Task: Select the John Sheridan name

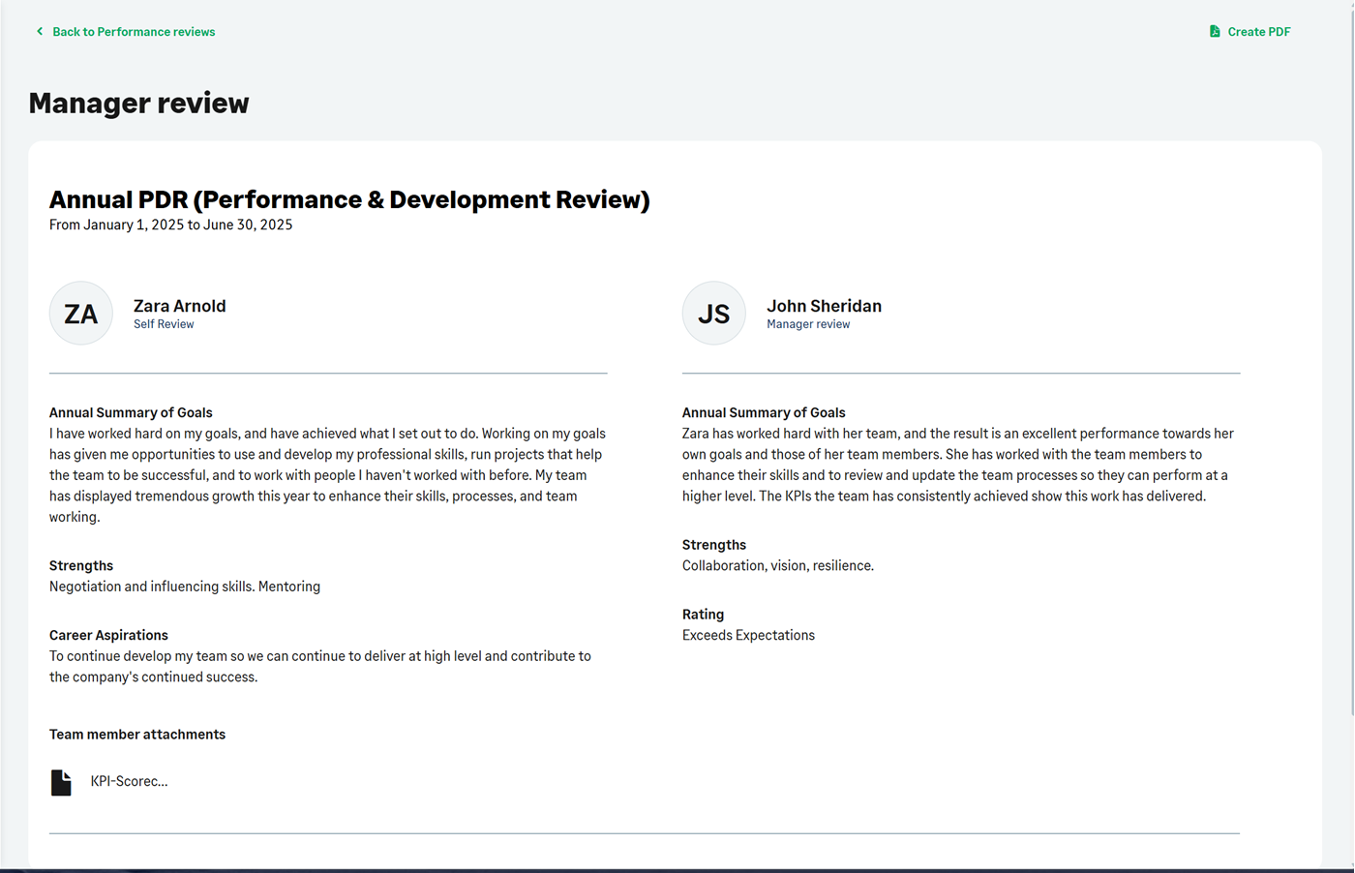Action: tap(824, 306)
